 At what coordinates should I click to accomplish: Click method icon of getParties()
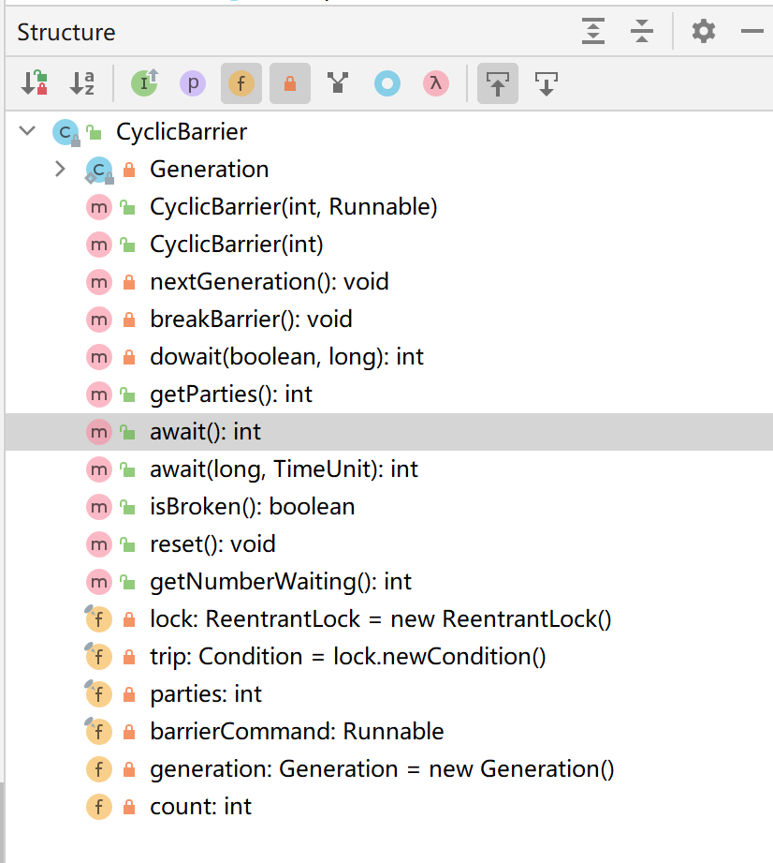pos(99,394)
